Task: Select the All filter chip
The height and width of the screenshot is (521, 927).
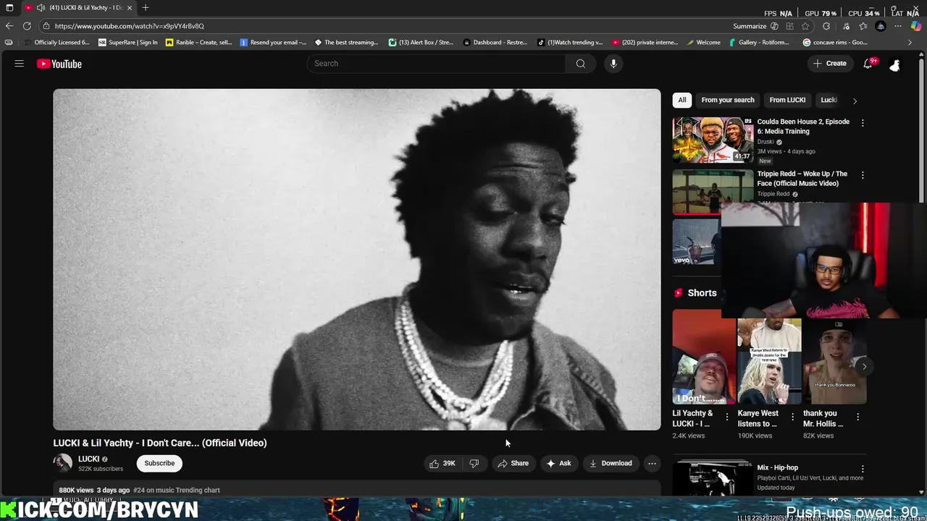Action: coord(682,100)
